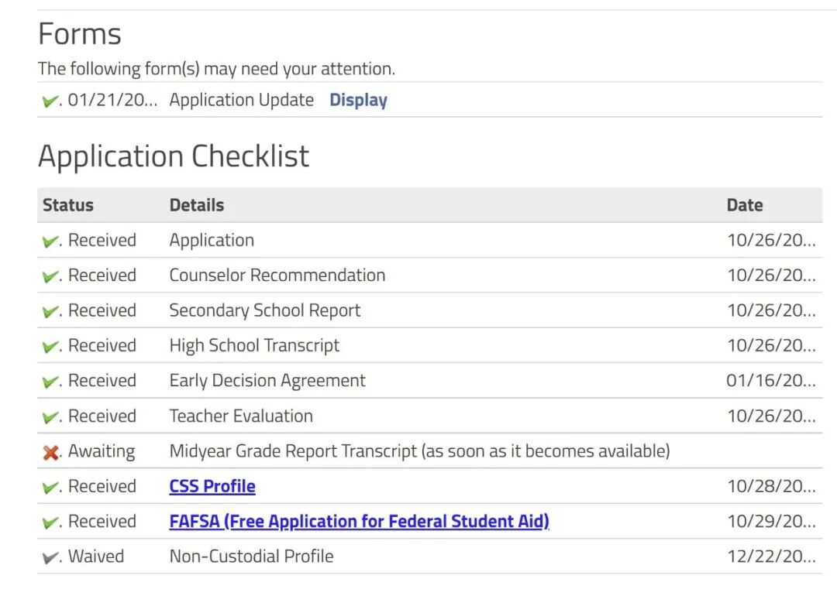Select the Forms heading

pyautogui.click(x=80, y=33)
